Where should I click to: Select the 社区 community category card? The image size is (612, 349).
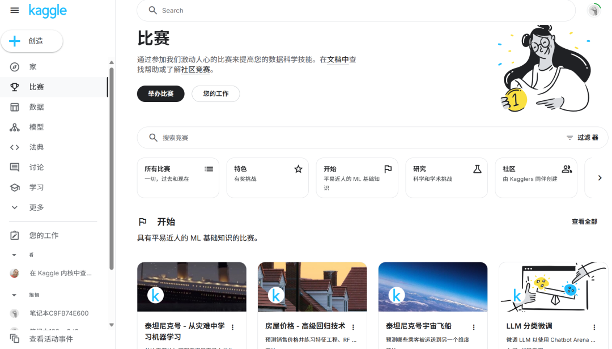tap(536, 178)
